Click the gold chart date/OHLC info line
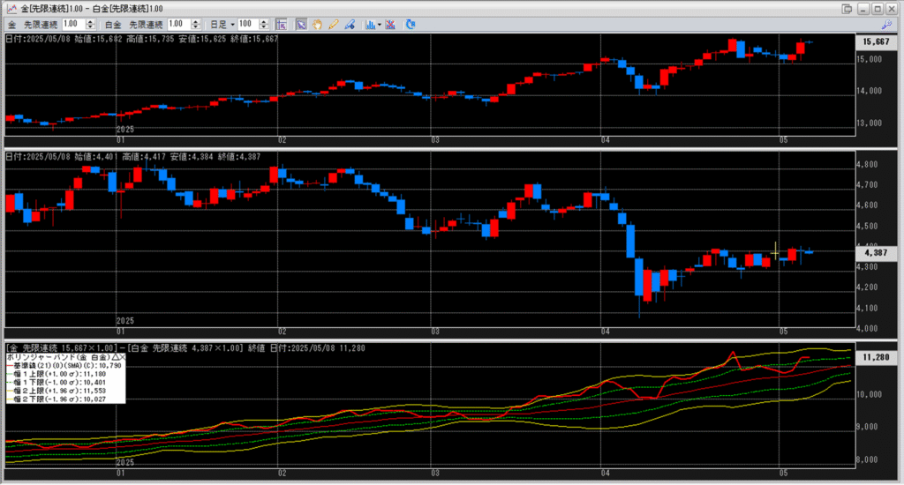This screenshot has height=485, width=904. pyautogui.click(x=142, y=39)
